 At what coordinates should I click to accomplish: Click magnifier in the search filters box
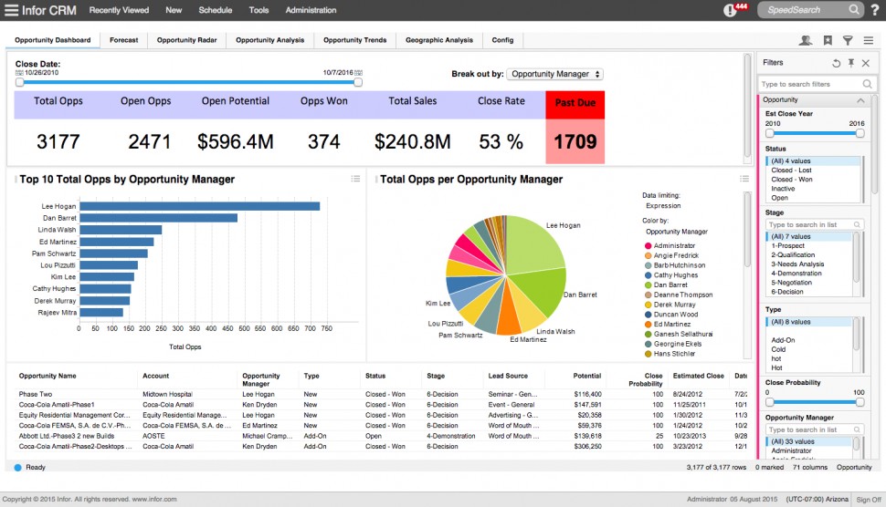coord(867,84)
